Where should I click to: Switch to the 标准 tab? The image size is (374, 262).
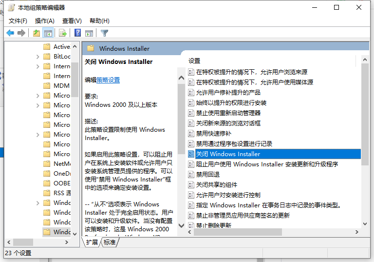coord(110,242)
